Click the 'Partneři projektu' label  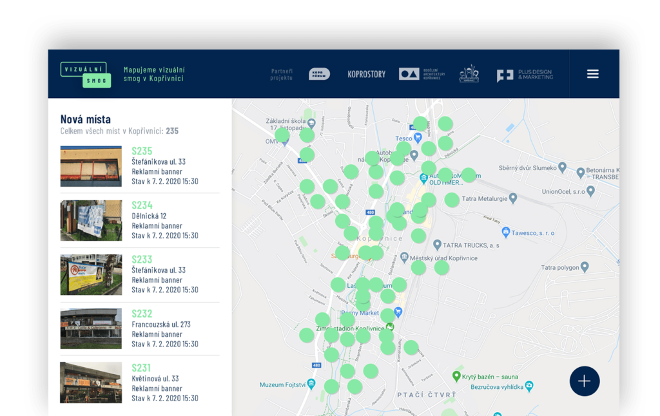(x=282, y=75)
